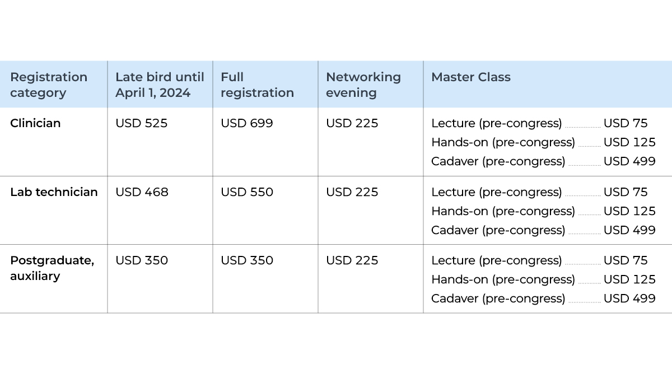Screen dimensions: 672x378
Task: Click the Late bird until April 1, 2024 header
Action: click(x=160, y=85)
